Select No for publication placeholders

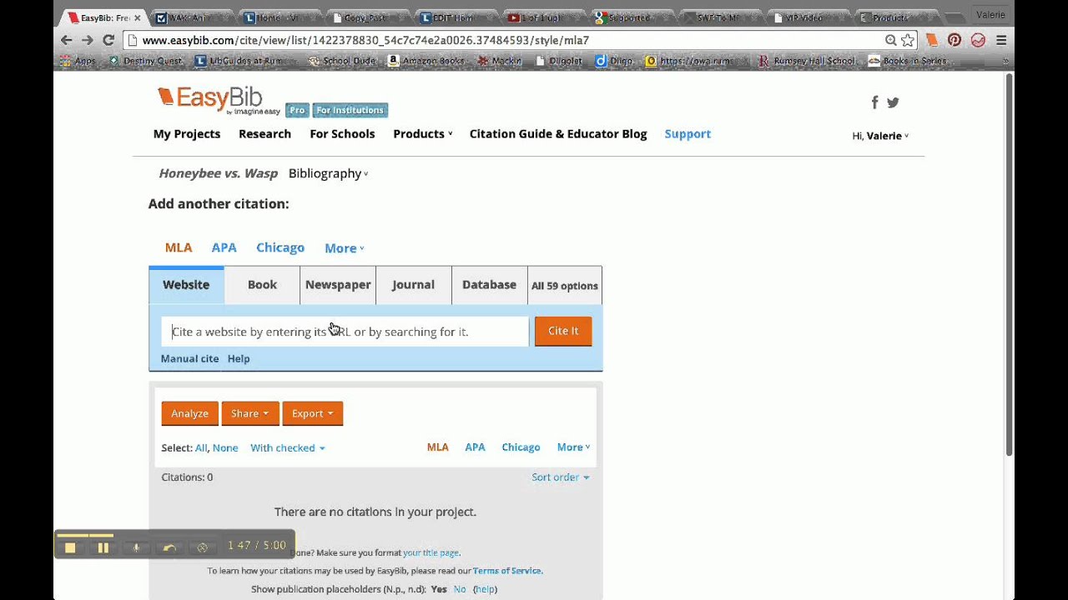(x=460, y=589)
